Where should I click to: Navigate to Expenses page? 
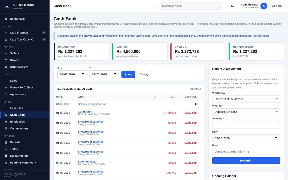[25, 108]
